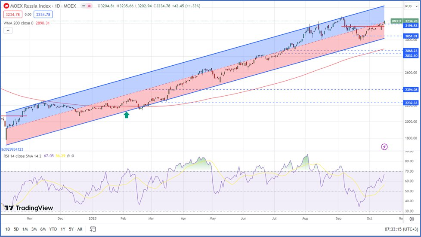Screen dimensions: 421x237
Task: Click the 2832.10 price level label
Action: tap(411, 55)
